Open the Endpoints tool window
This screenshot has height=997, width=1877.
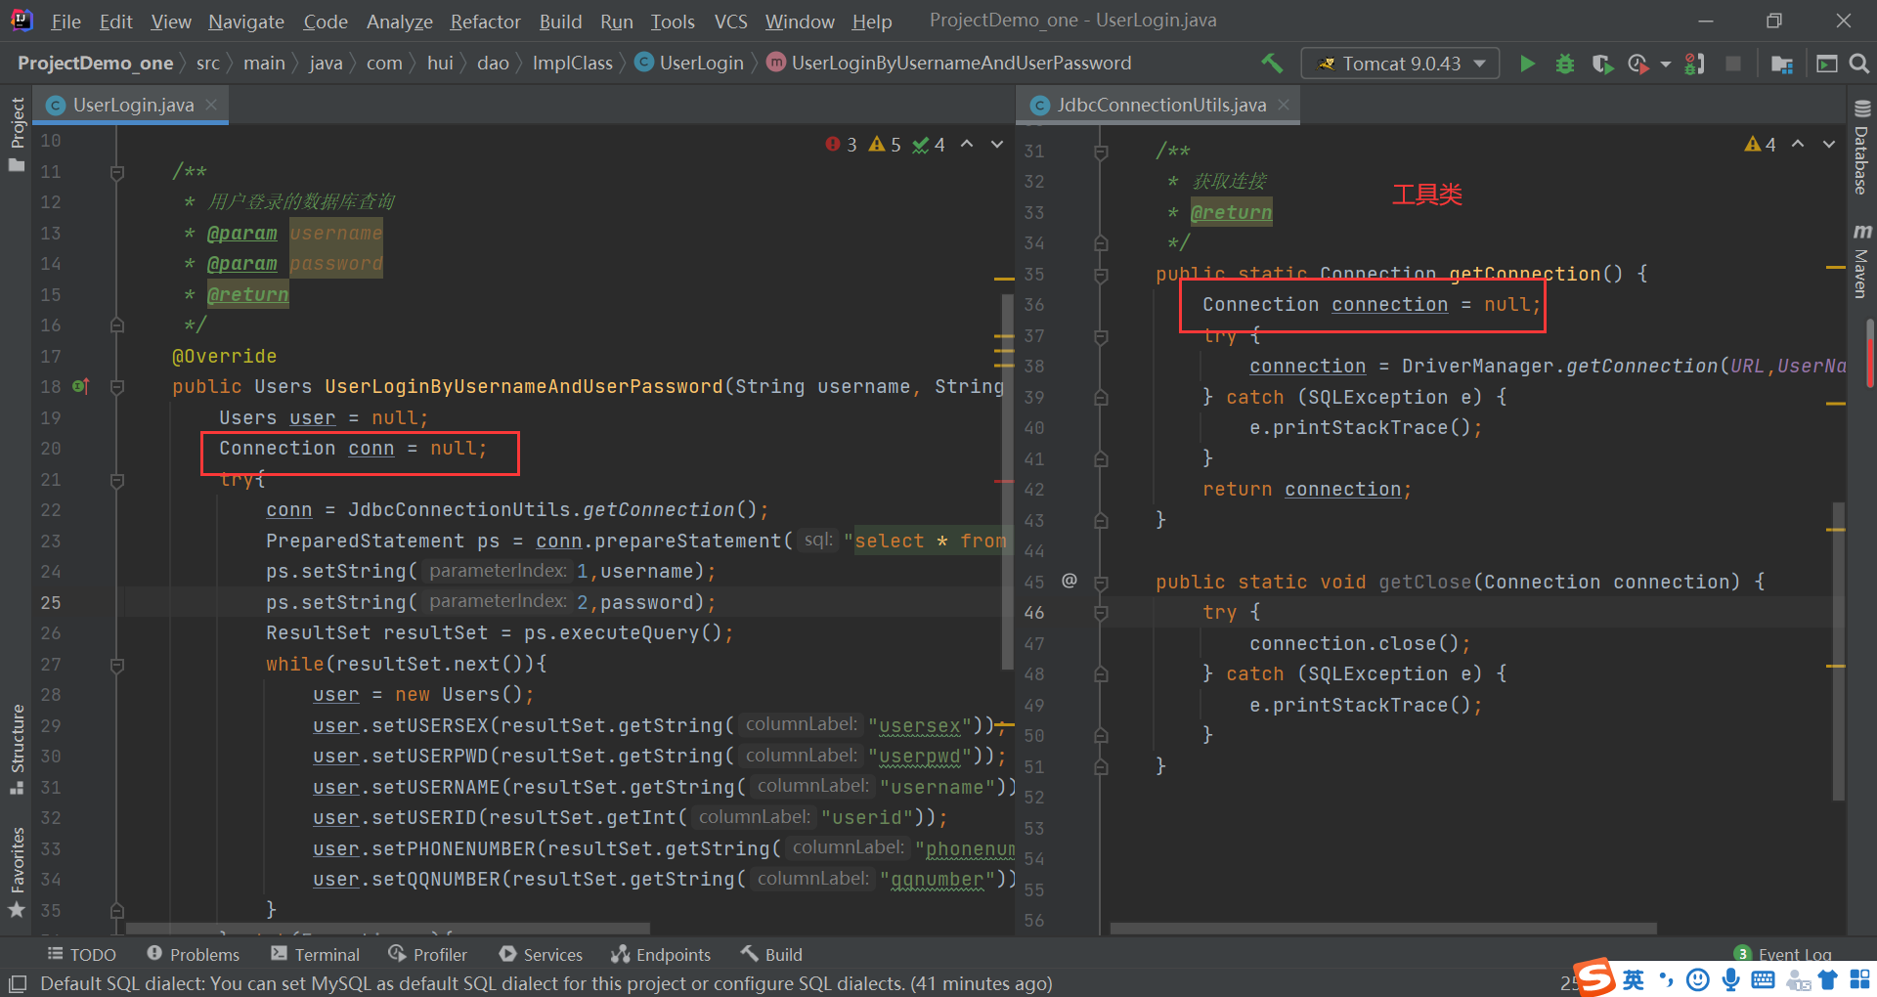(x=661, y=955)
